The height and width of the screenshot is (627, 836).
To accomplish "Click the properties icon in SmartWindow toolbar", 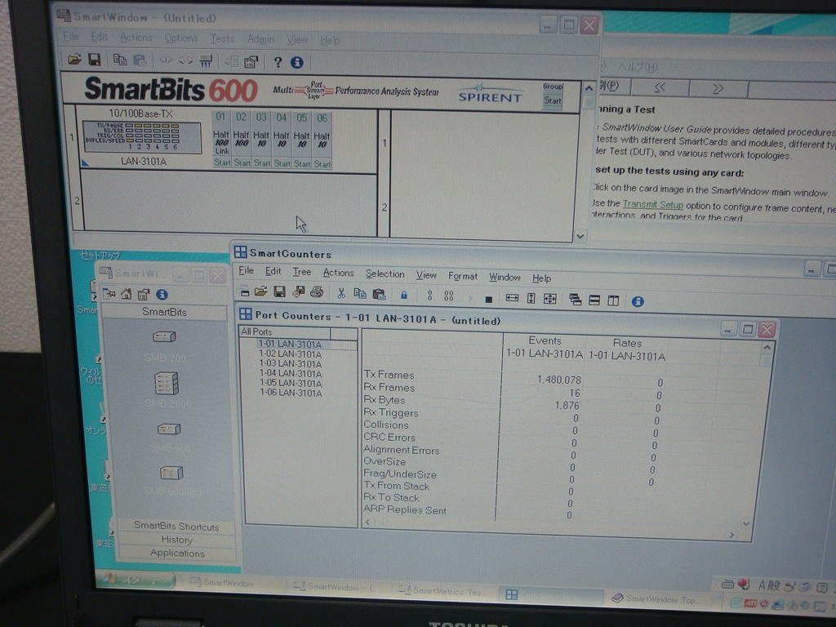I will pyautogui.click(x=251, y=62).
